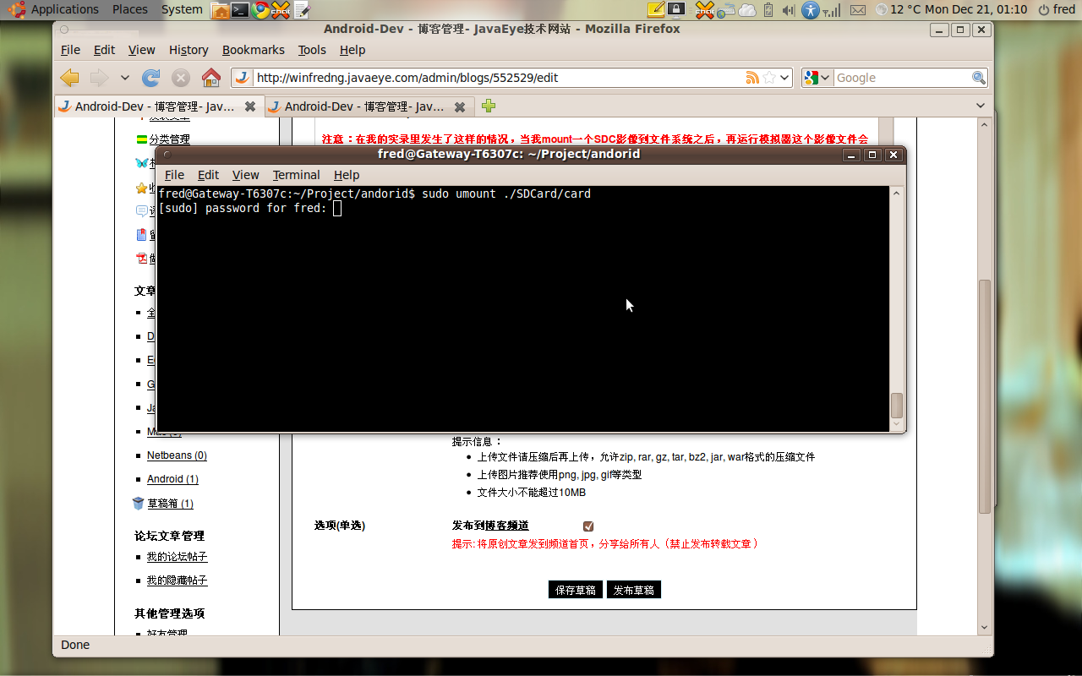
Task: Open the 草稿箱 (1) drafts link
Action: pyautogui.click(x=170, y=504)
